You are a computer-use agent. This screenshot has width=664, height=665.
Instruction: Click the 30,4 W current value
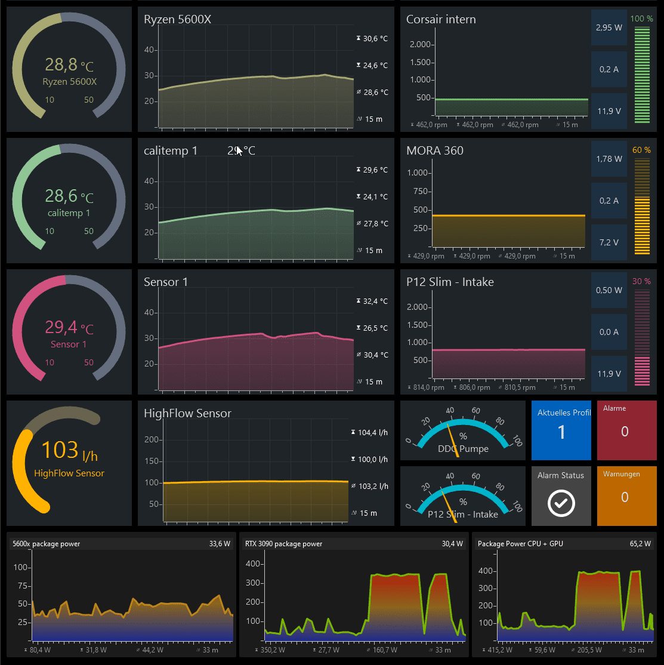pos(452,544)
